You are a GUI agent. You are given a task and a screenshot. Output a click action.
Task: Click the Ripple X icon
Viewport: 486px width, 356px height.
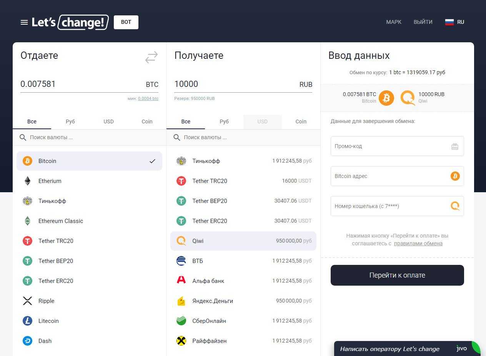coord(27,301)
